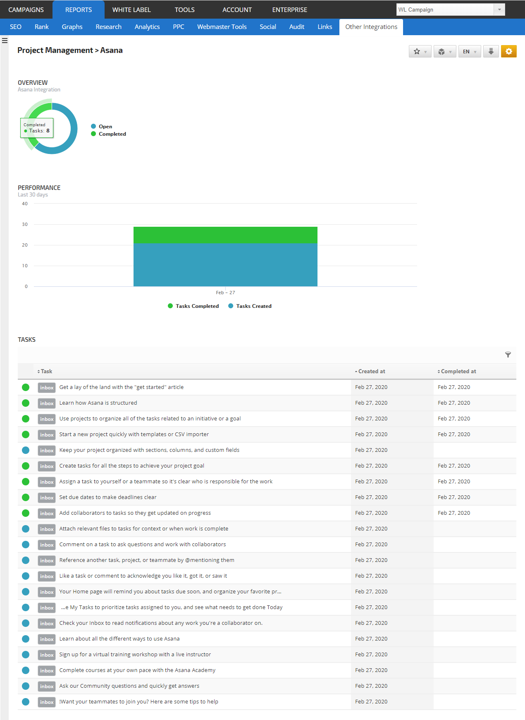Click 'Your Home page will remind you' task

point(170,592)
